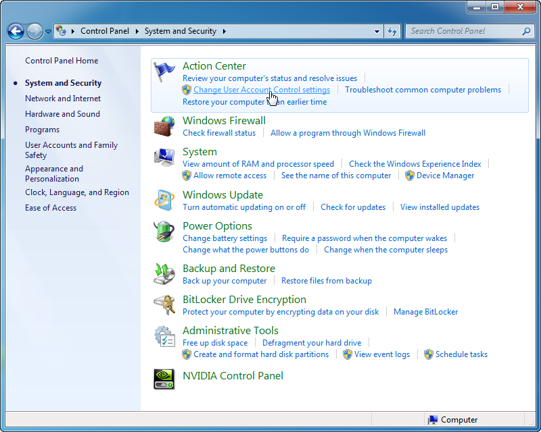The width and height of the screenshot is (541, 432).
Task: Select System and Security in sidebar
Action: pos(63,83)
